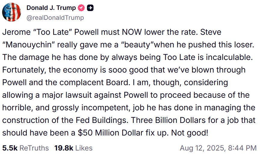Screen dimensions: 262x155
Task: Click the 5.5k ReTruths count
Action: 10,148
